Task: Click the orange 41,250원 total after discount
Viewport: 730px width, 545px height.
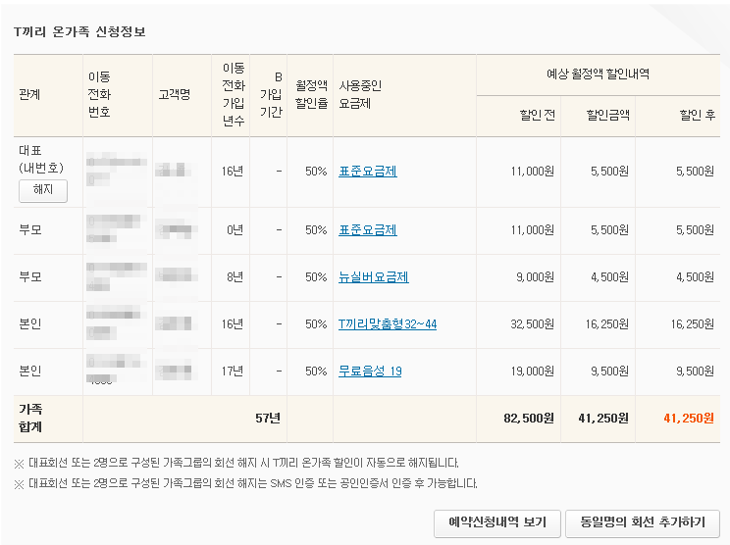Action: click(689, 418)
